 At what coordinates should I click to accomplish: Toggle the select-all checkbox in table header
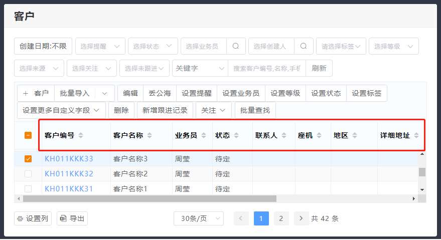coord(28,135)
